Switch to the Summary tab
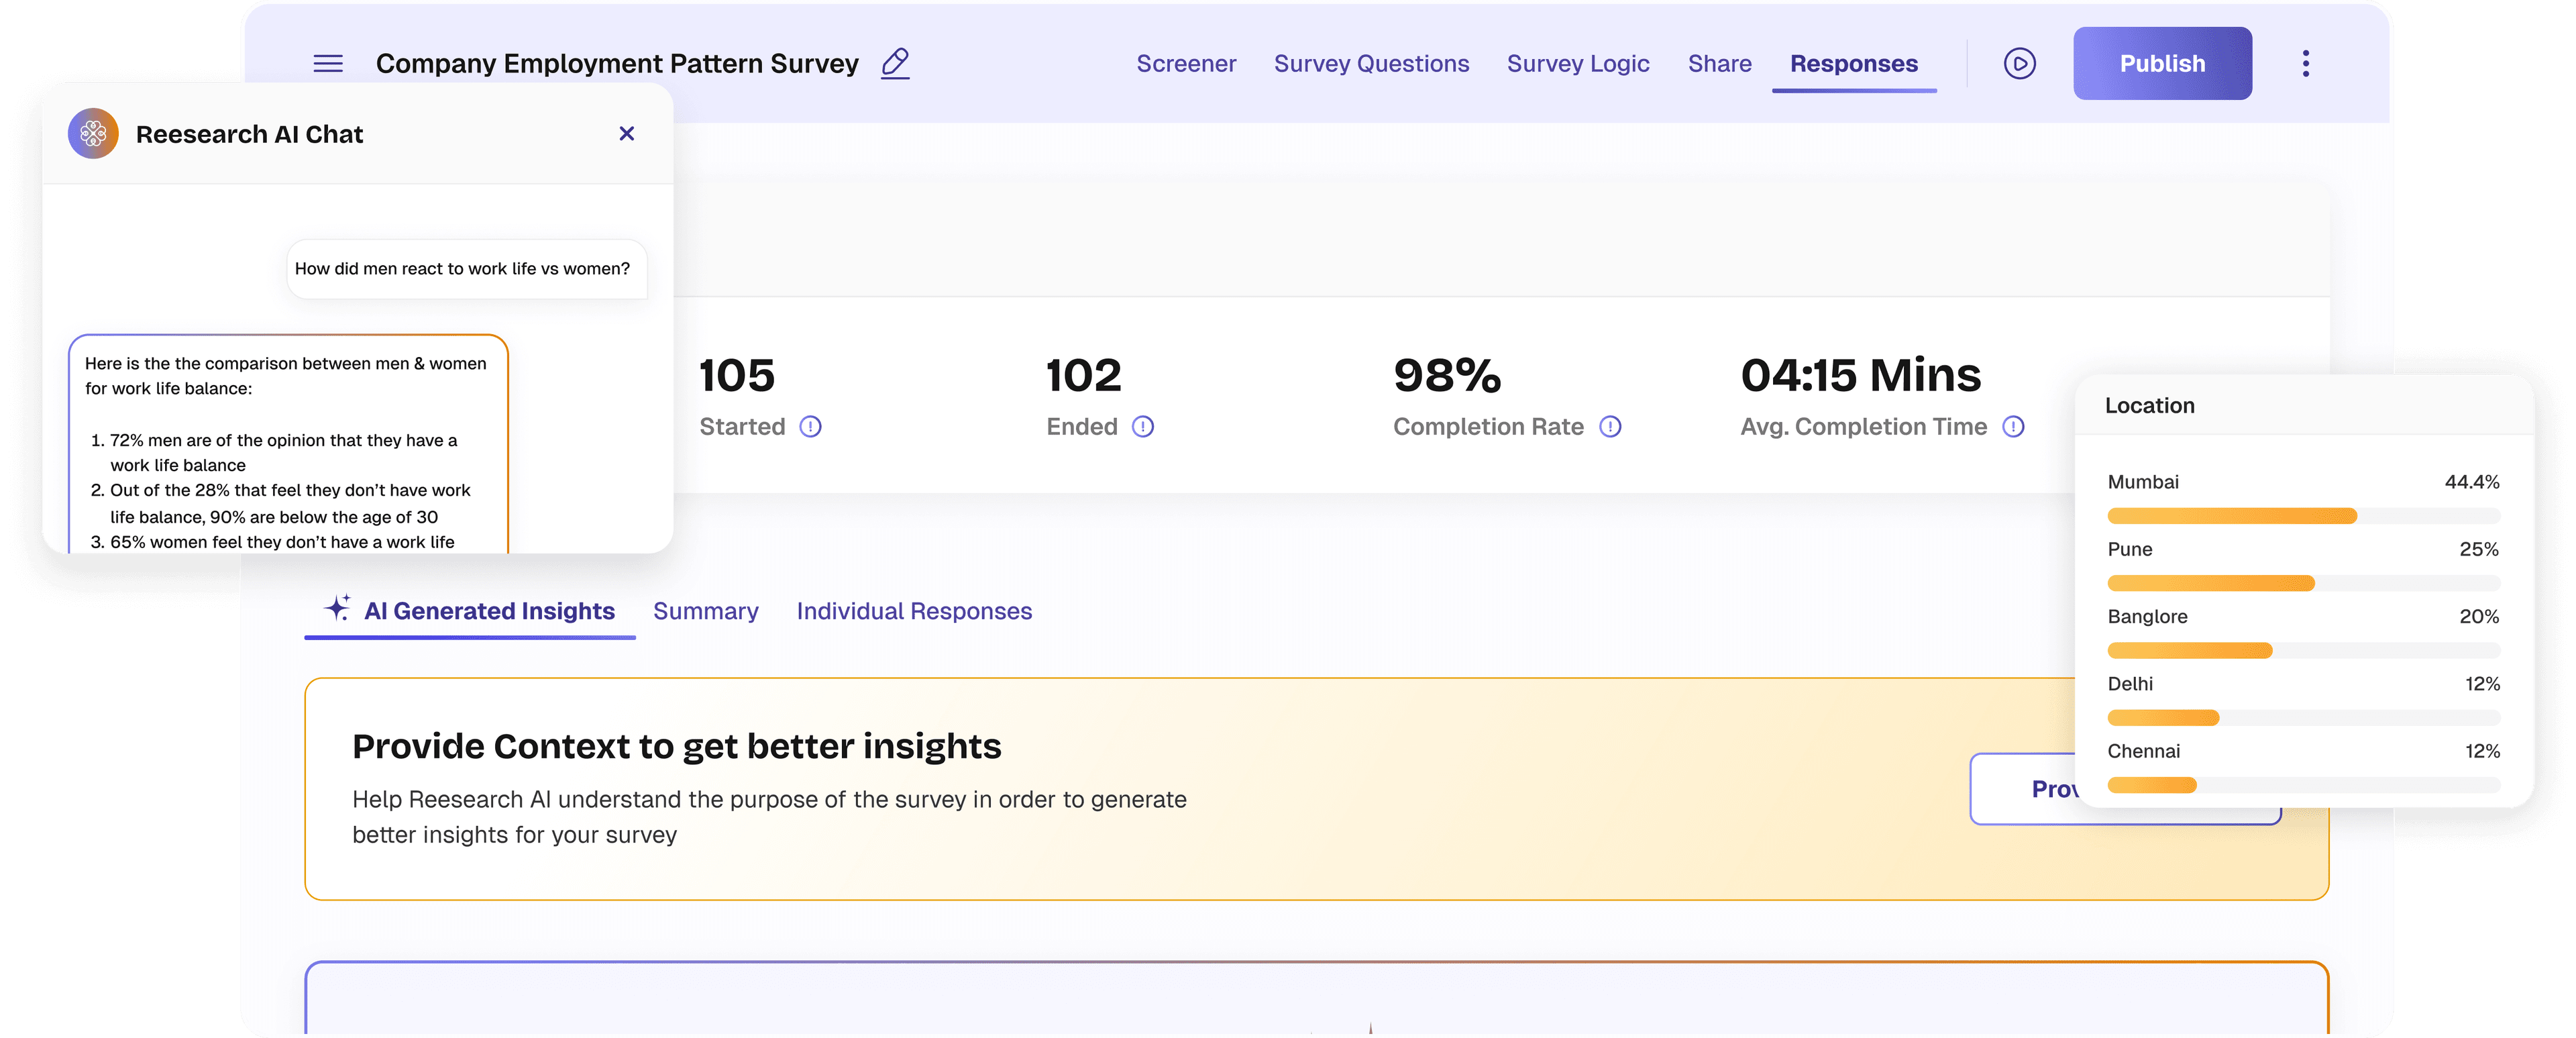Image resolution: width=2576 pixels, height=1038 pixels. pyautogui.click(x=705, y=611)
